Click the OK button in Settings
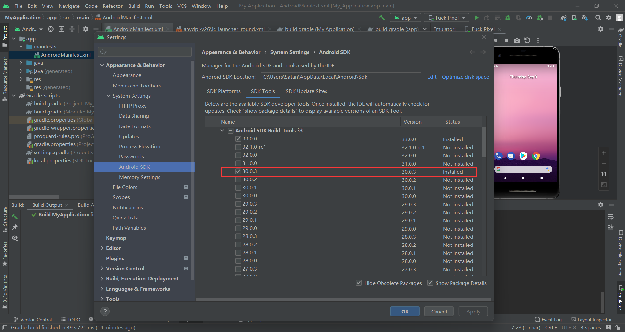Screen dimensions: 625x332 [405, 312]
